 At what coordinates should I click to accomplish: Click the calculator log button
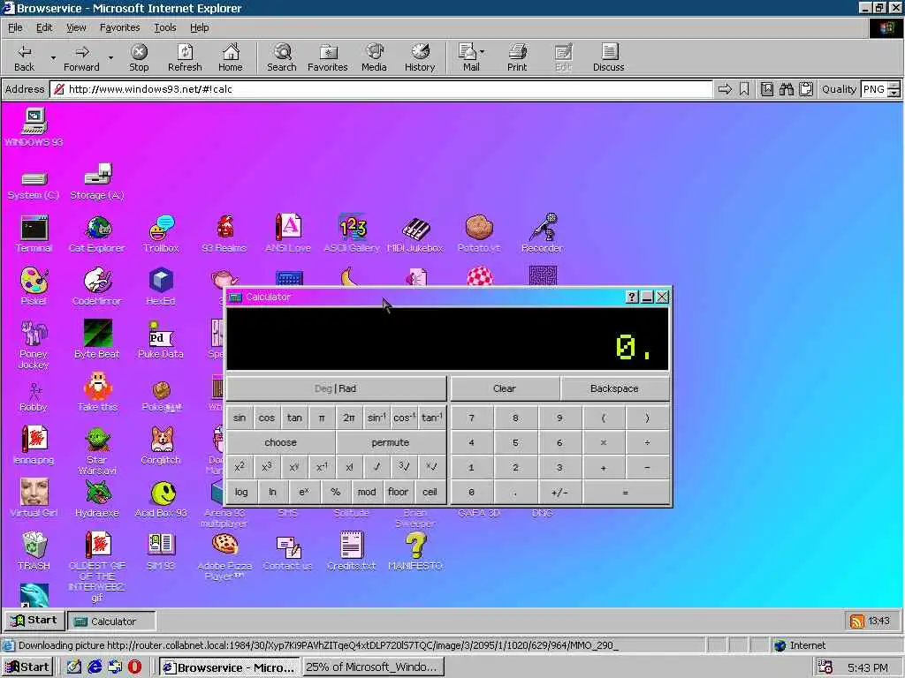[x=241, y=492]
